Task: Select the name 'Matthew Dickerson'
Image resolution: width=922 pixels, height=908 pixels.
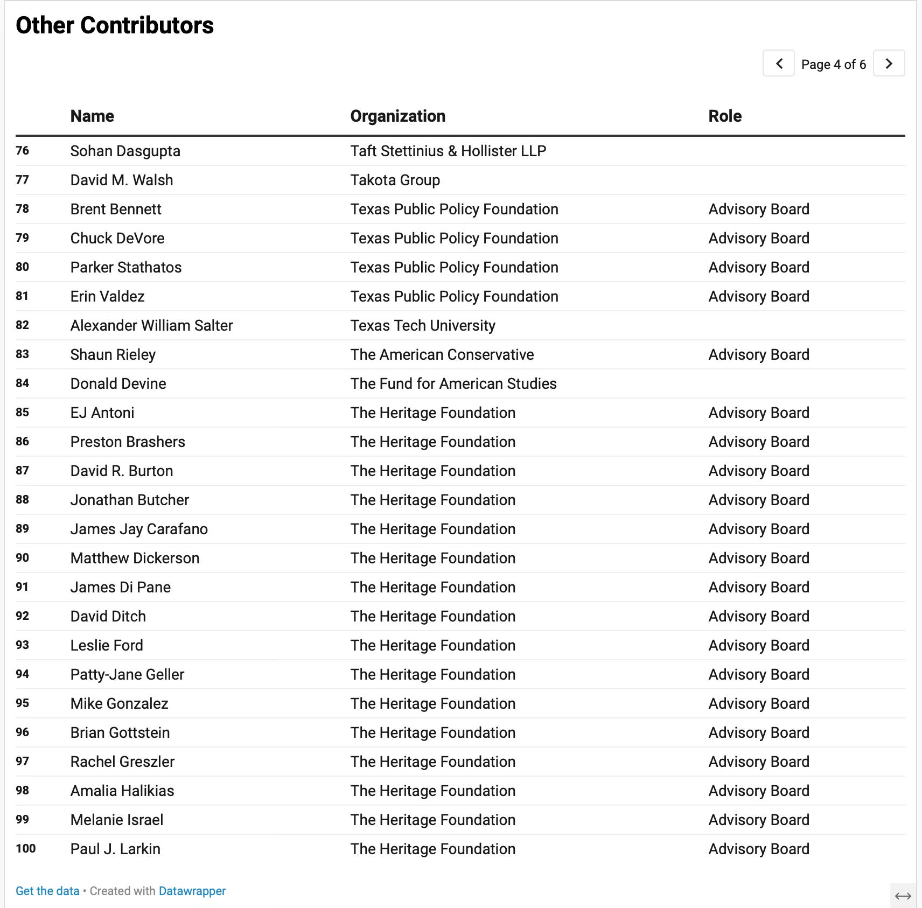Action: [135, 558]
